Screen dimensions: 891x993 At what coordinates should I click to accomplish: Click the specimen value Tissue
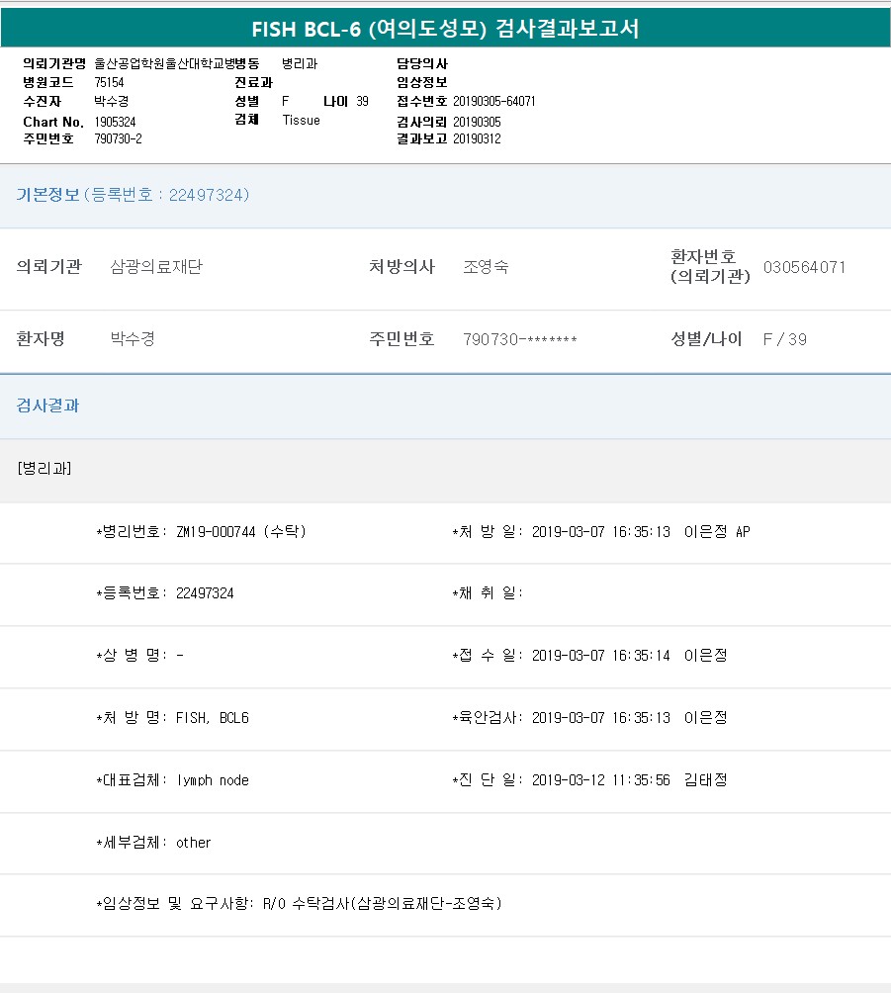301,120
